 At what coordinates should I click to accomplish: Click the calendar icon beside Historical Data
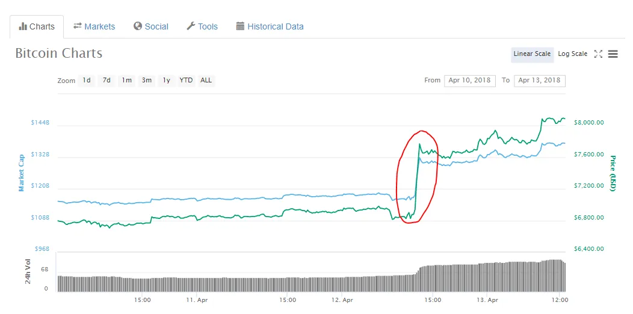pos(240,26)
